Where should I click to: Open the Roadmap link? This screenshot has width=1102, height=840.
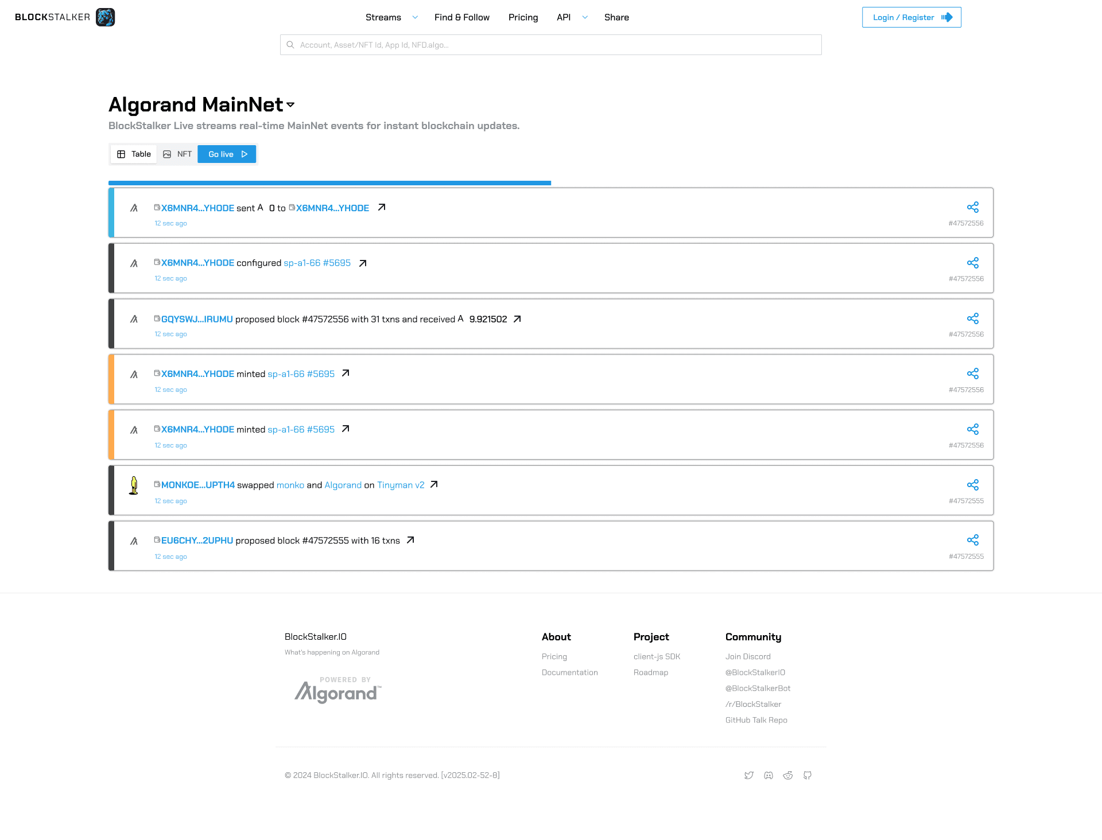(x=651, y=672)
